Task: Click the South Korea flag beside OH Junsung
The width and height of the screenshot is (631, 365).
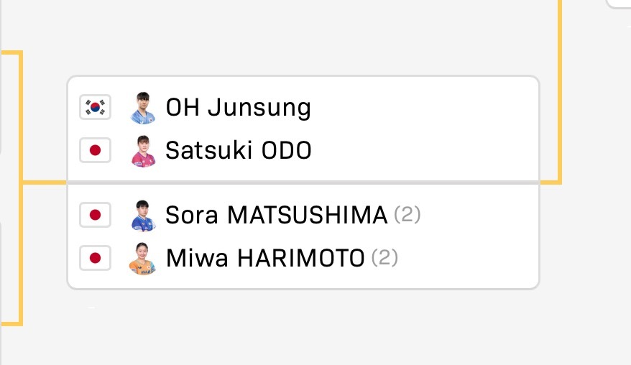Action: pos(95,108)
